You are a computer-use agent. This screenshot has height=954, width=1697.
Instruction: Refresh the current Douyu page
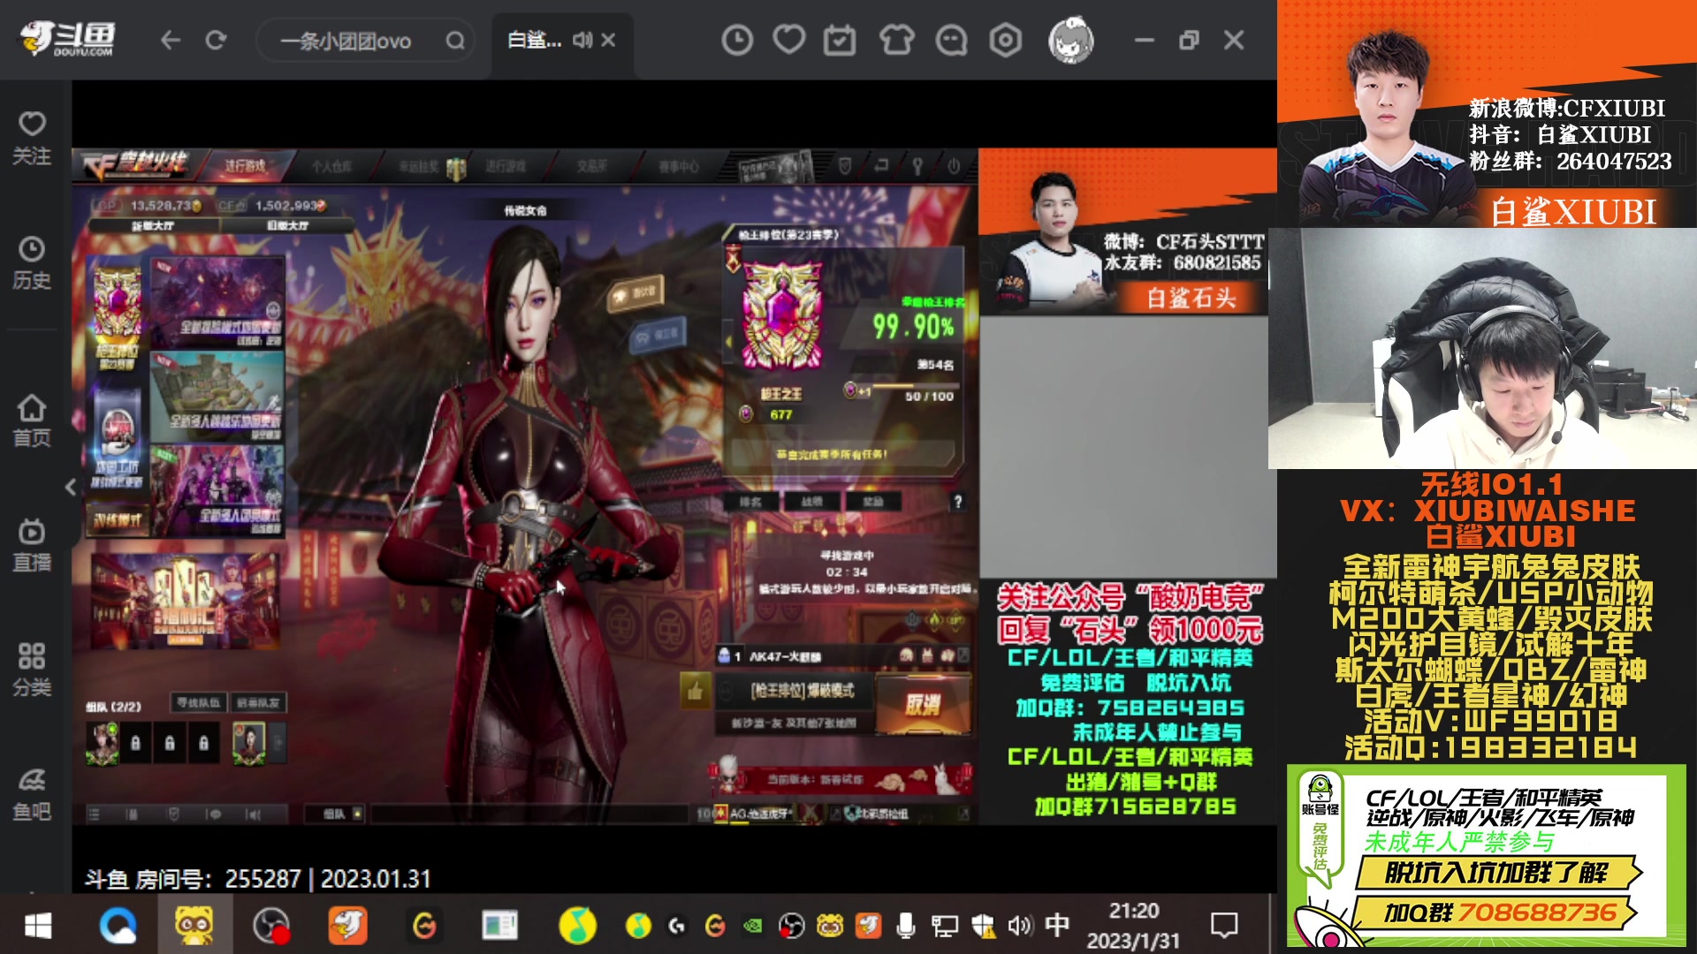[216, 40]
